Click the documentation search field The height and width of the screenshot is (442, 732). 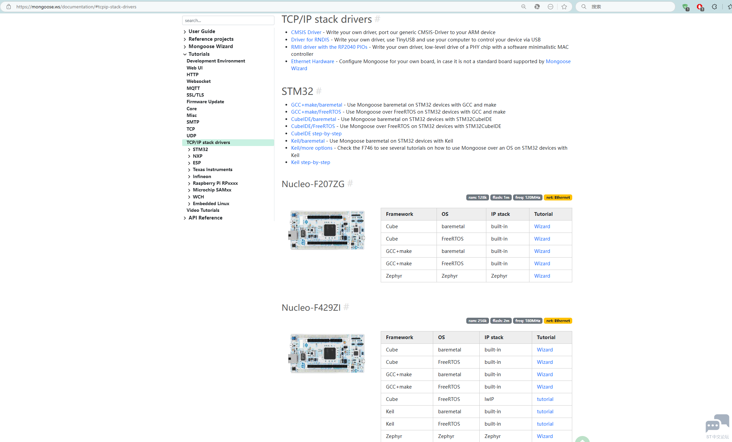(228, 20)
